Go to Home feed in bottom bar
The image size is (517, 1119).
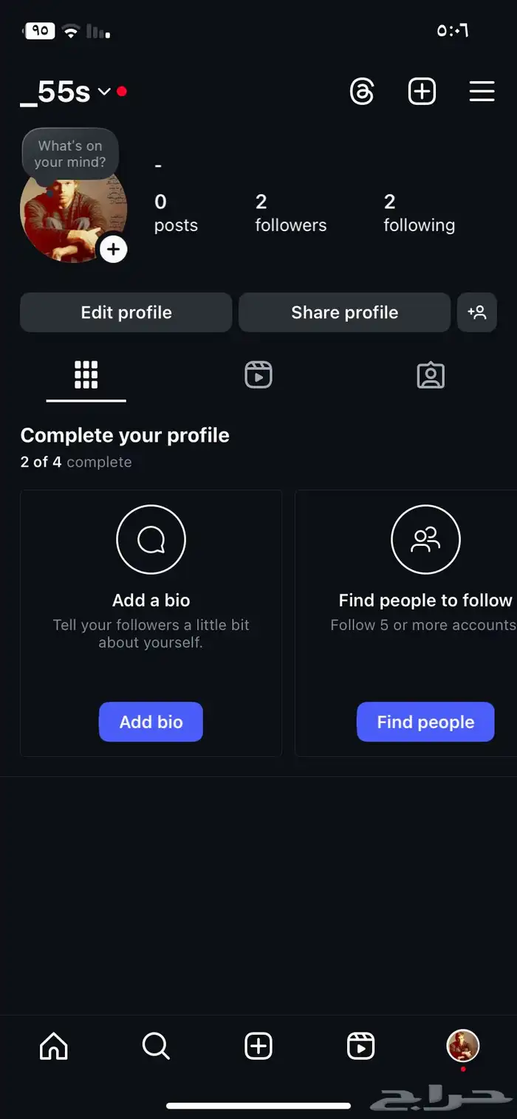click(x=53, y=1046)
